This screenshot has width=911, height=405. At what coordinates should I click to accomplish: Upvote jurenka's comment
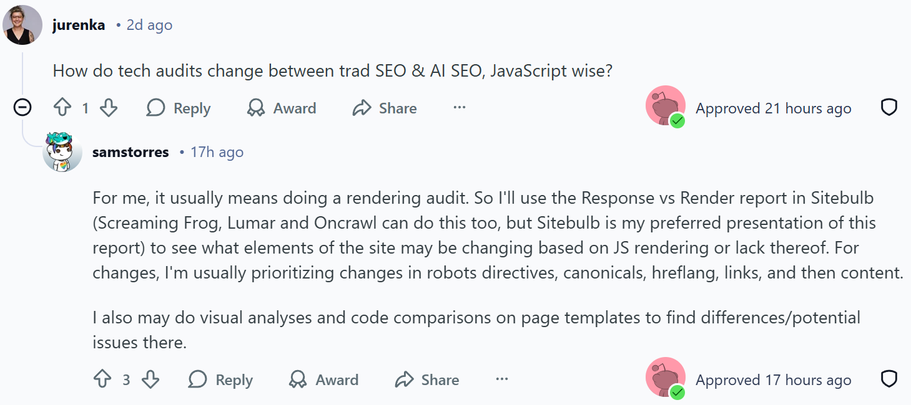tap(62, 108)
